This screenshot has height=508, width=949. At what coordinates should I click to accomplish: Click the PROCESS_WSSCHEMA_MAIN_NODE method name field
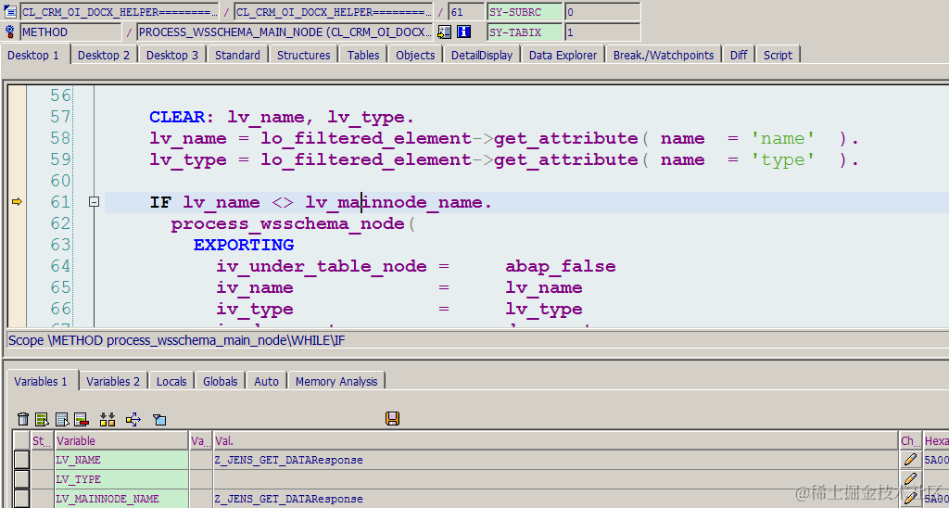pyautogui.click(x=285, y=32)
